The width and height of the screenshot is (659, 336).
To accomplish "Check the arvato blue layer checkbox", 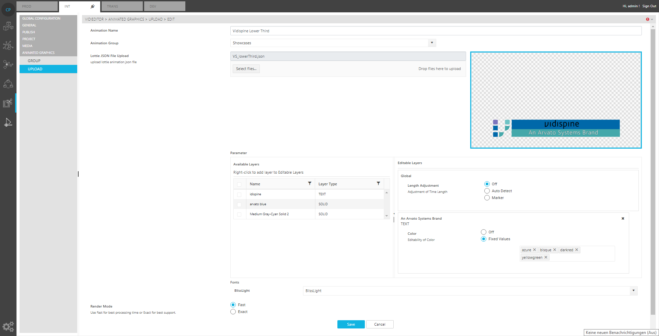I will 239,204.
